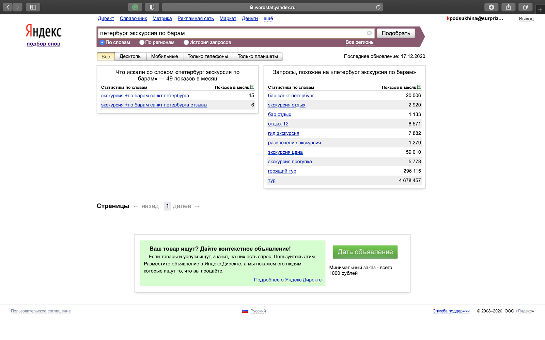Reload the page with the refresh icon
Viewport: 545px width, 340px height.
coord(378,7)
